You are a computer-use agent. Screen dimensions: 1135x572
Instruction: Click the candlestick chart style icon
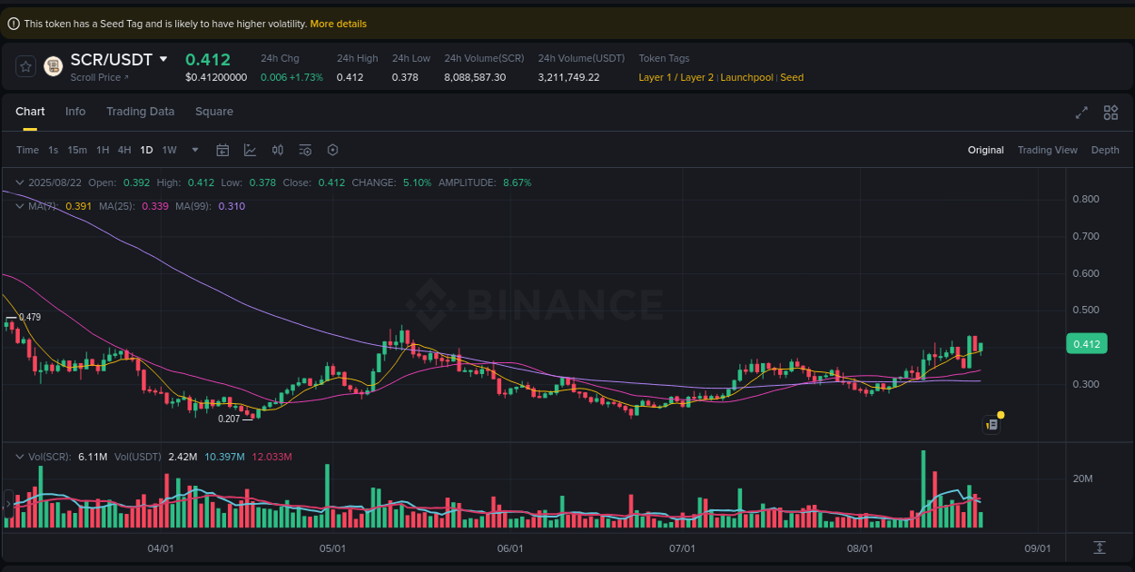pos(278,150)
